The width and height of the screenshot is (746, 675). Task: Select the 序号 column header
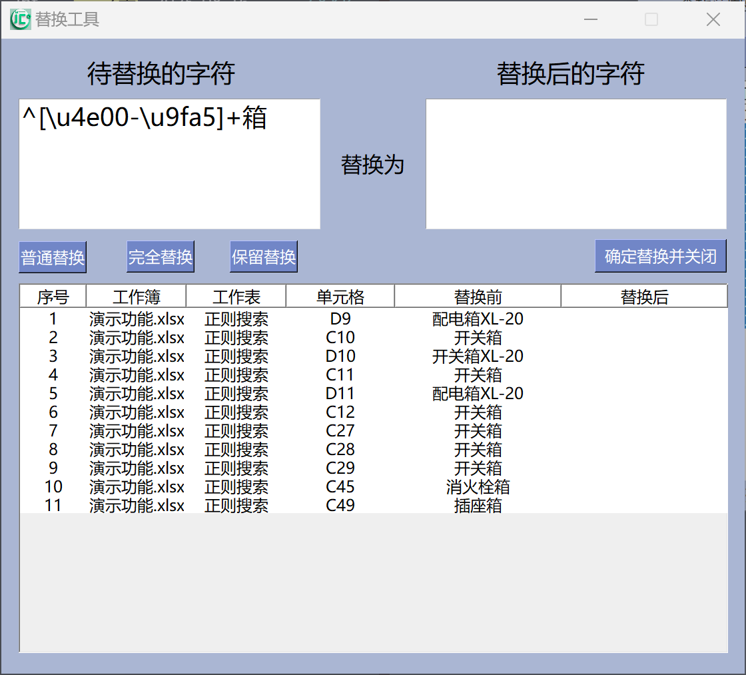click(x=53, y=296)
